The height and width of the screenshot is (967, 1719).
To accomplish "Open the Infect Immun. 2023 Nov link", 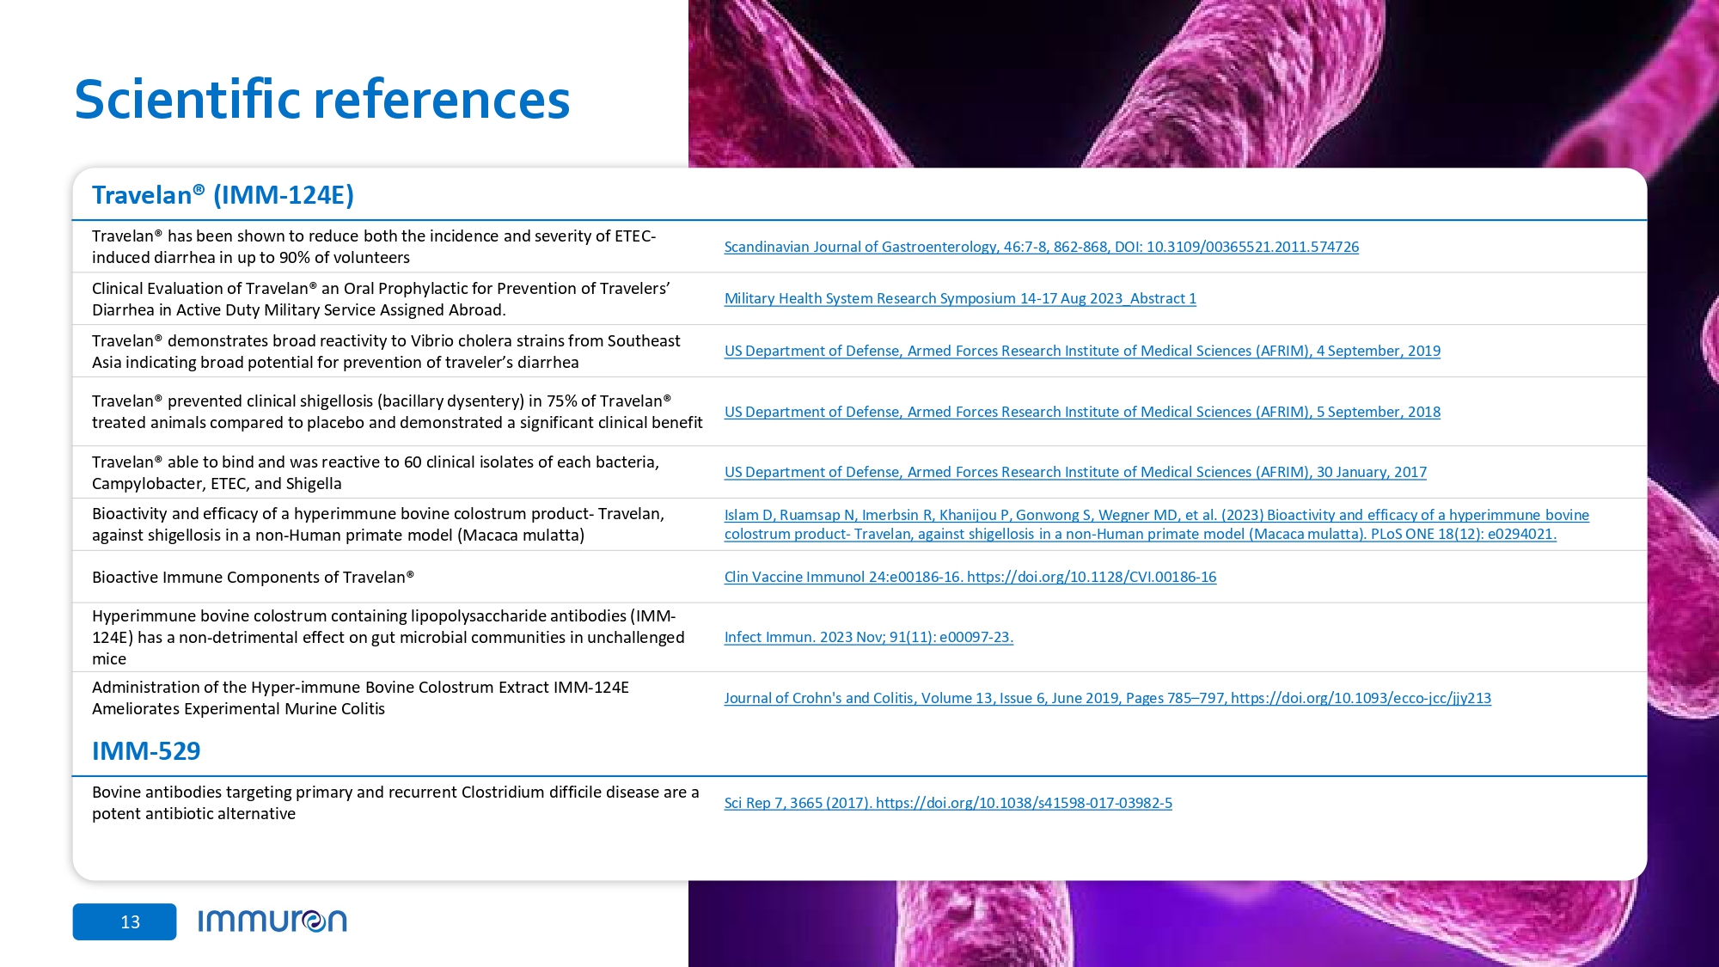I will [x=868, y=637].
